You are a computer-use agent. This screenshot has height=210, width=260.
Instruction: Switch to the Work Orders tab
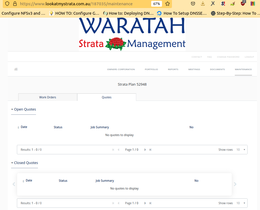(48, 97)
